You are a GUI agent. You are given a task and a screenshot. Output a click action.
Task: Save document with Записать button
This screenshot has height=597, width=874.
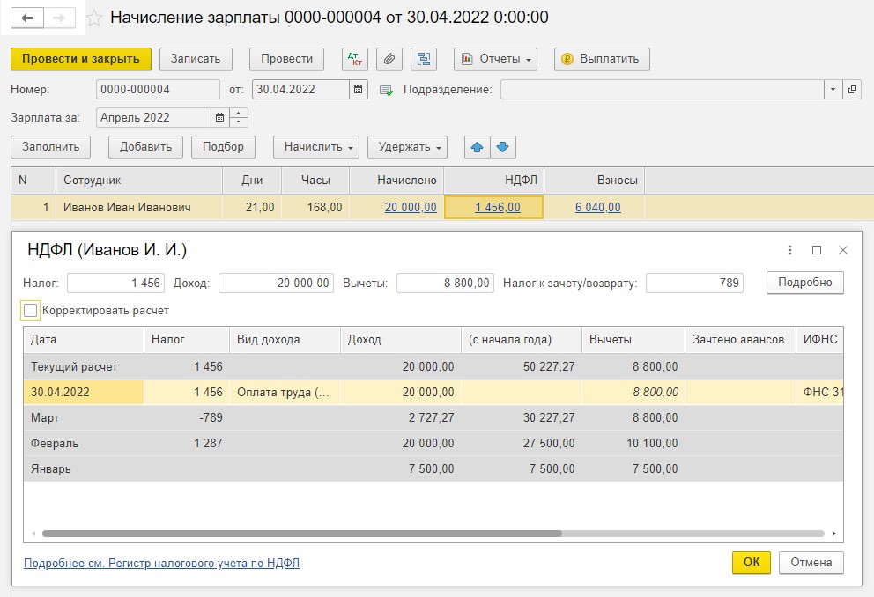coord(196,59)
